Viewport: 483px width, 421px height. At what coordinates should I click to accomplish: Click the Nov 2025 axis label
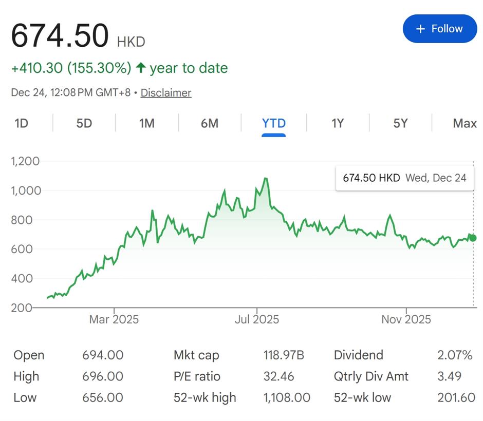[x=406, y=319]
